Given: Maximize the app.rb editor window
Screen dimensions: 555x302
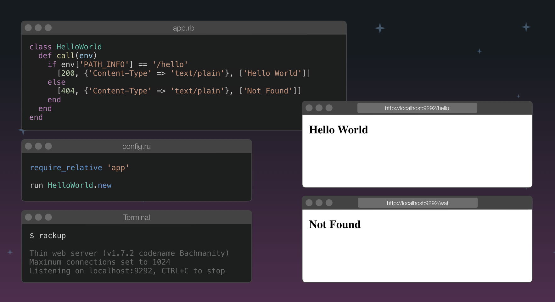Looking at the screenshot, I should [48, 28].
